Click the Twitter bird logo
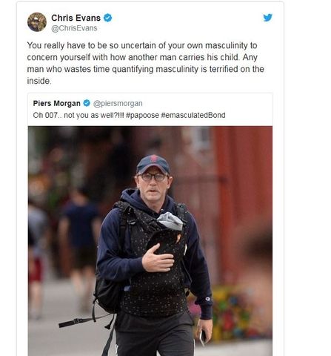 pos(267,18)
